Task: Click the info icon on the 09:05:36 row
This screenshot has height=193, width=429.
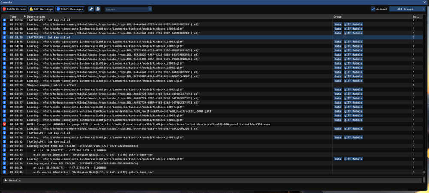Action: coord(4,137)
